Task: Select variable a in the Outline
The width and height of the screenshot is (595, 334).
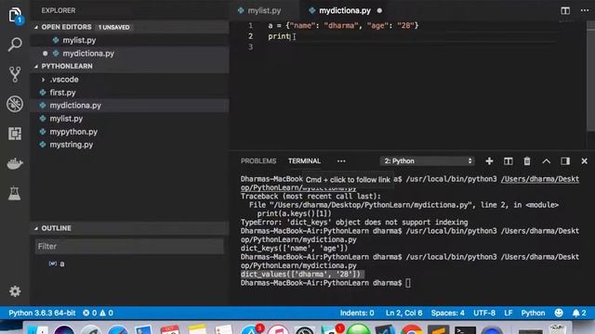Action: point(129,263)
